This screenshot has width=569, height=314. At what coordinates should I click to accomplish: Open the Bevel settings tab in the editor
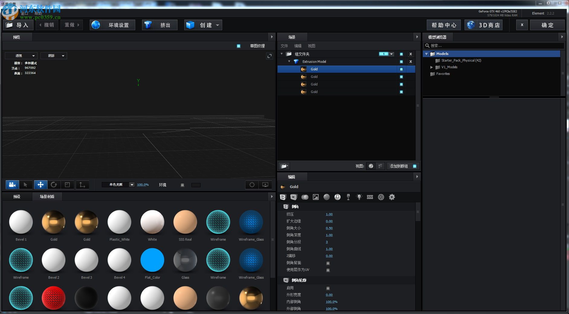(x=283, y=197)
